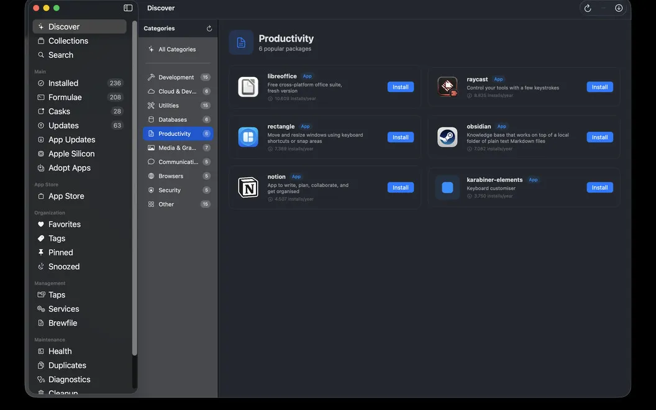Open Taps management
The width and height of the screenshot is (656, 410).
(x=80, y=295)
